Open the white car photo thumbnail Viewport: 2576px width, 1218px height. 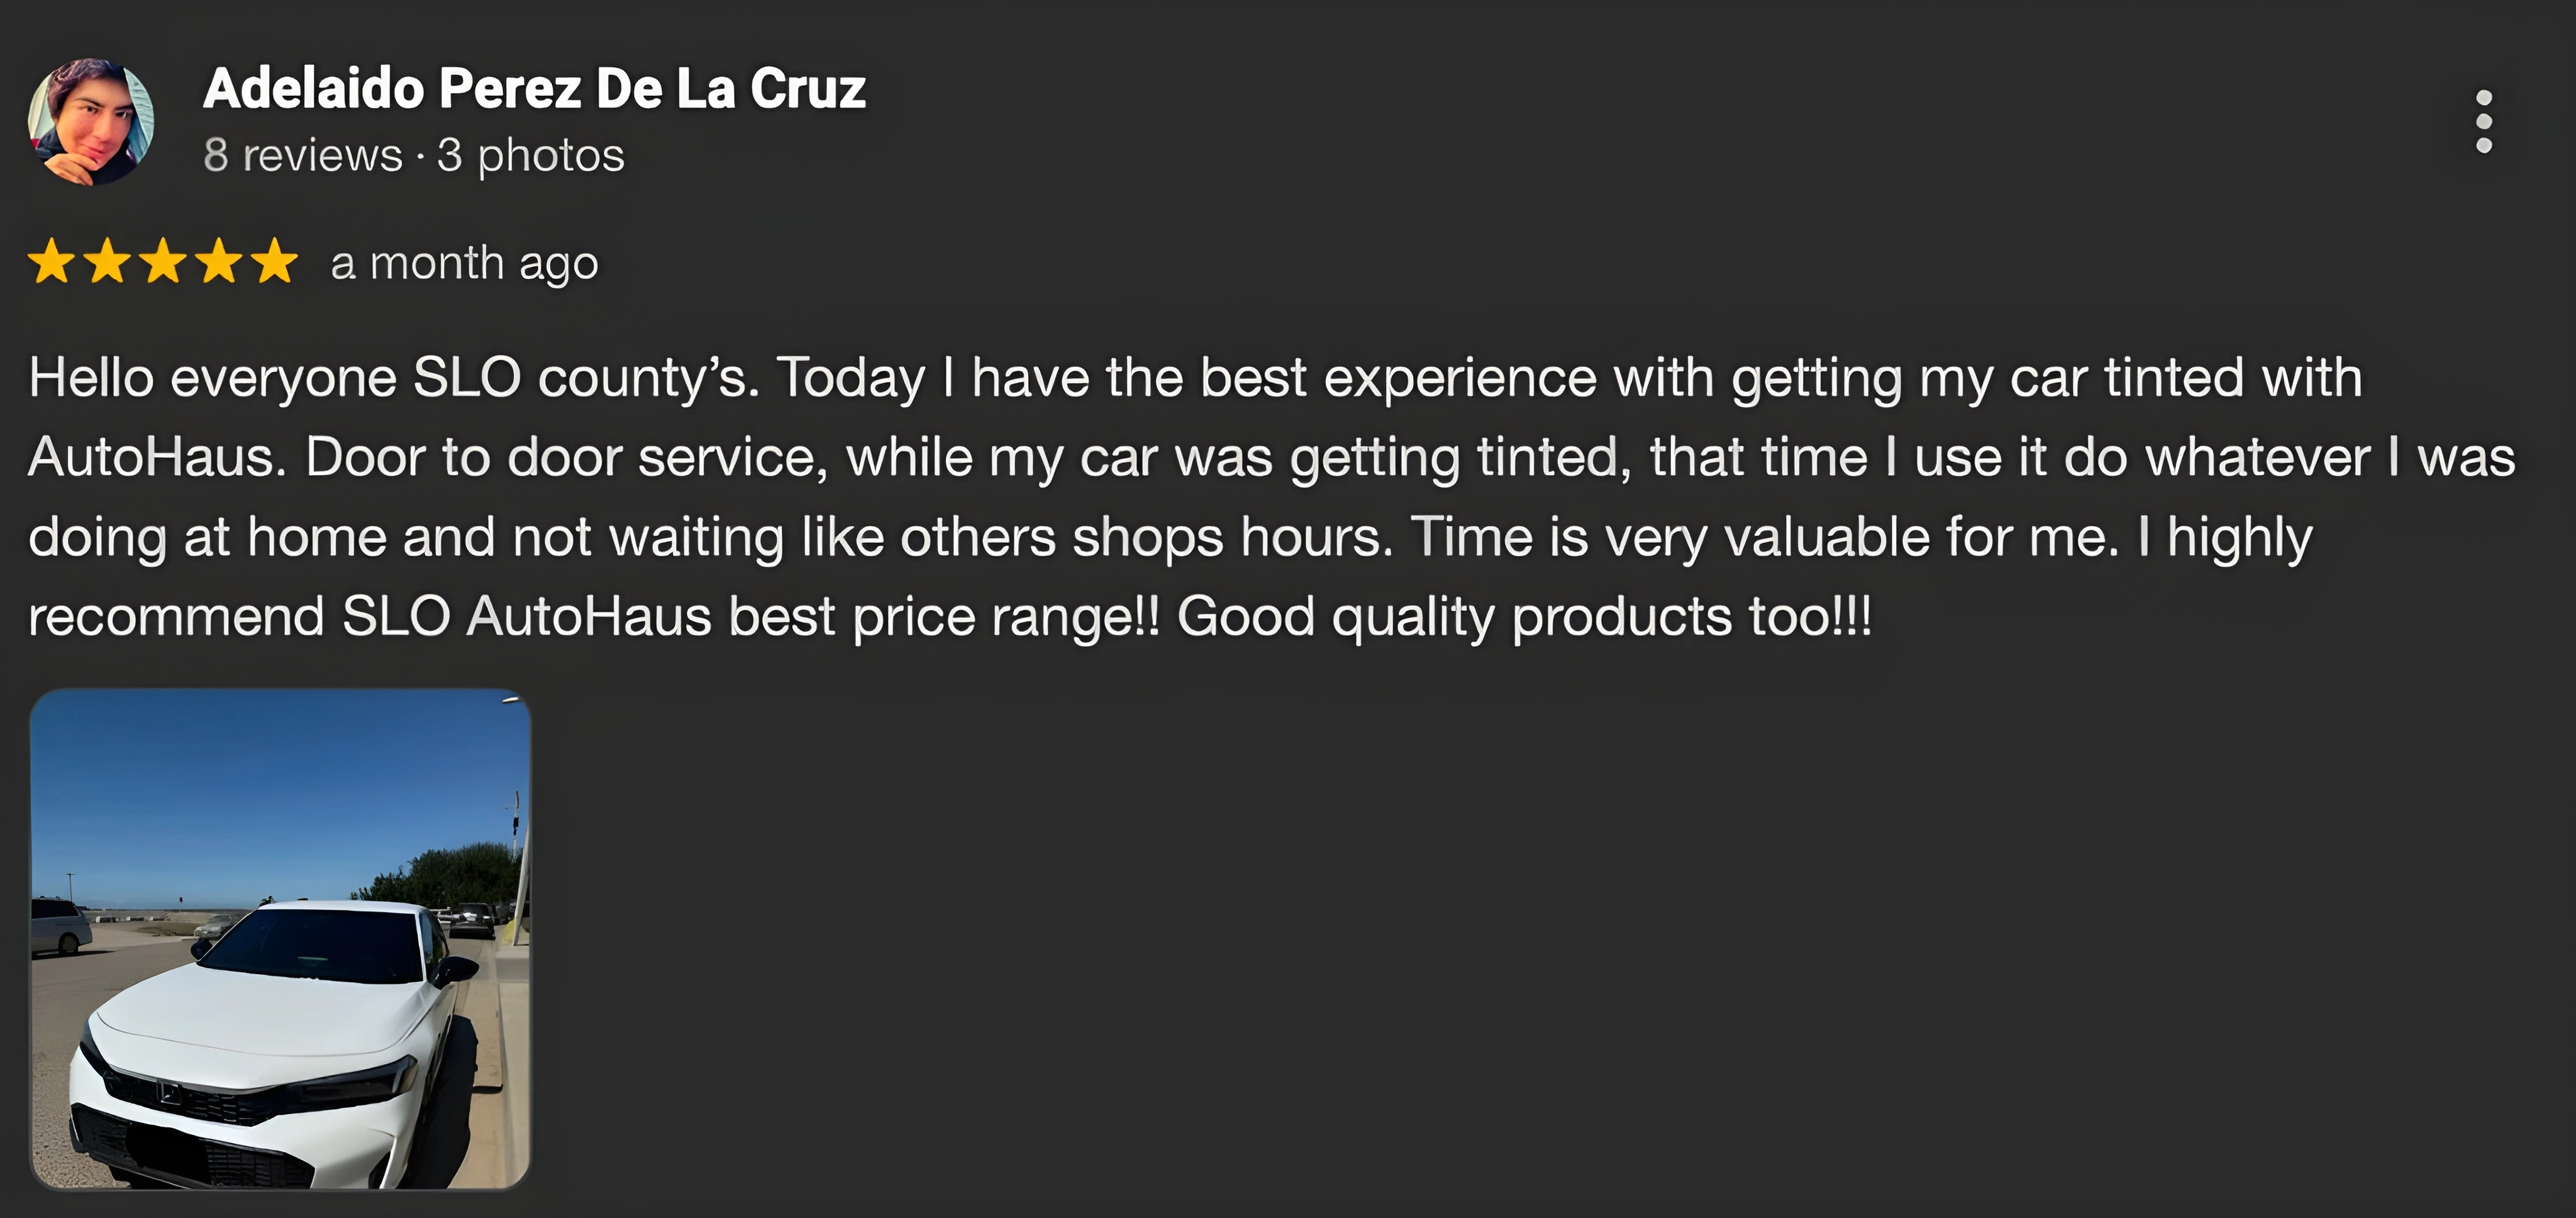coord(280,939)
